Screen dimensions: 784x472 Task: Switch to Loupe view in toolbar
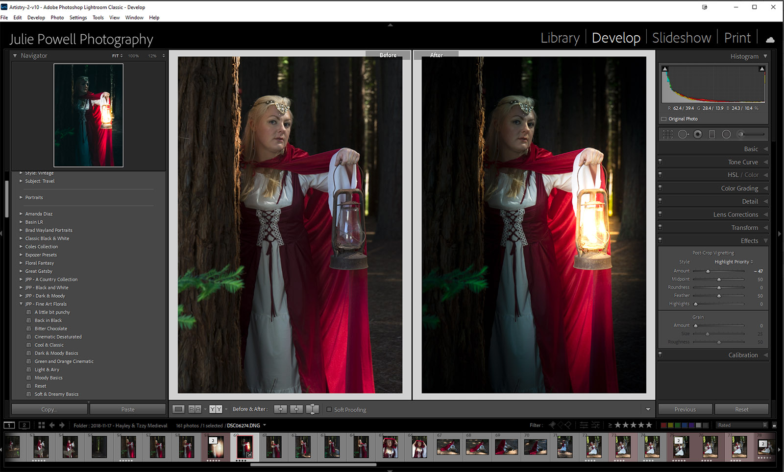[178, 409]
